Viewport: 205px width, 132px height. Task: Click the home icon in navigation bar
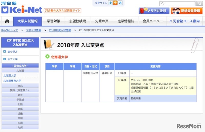(x=7, y=21)
